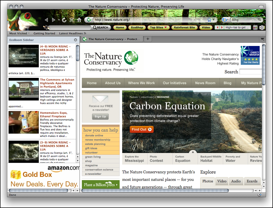Reload the page with the refresh icon

click(x=64, y=20)
